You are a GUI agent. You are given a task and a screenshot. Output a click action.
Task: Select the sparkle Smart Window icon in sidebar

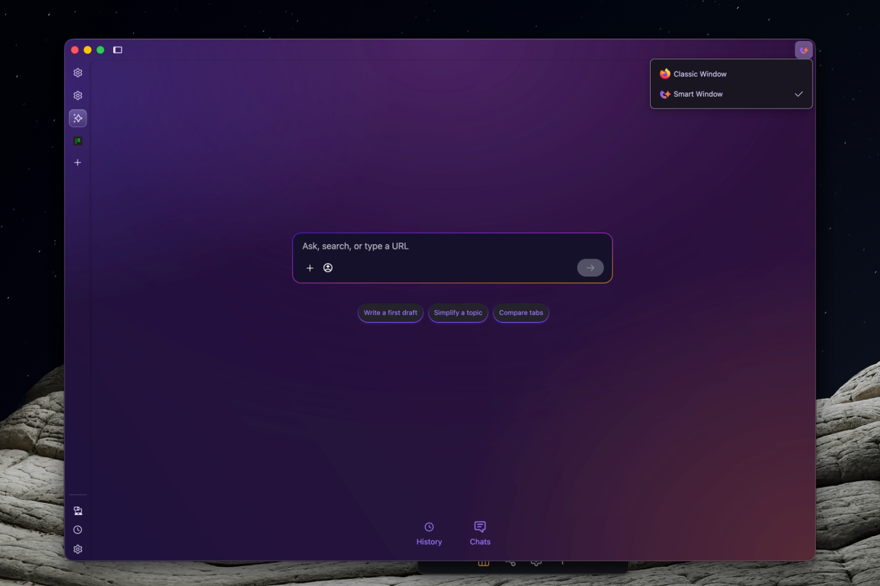77,118
